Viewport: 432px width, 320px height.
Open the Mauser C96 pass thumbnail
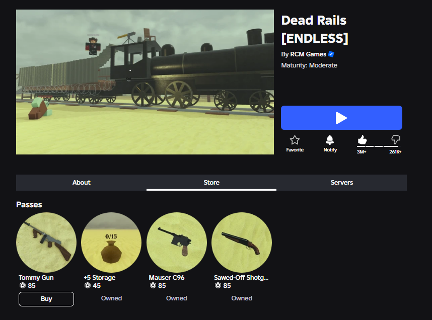coord(177,243)
